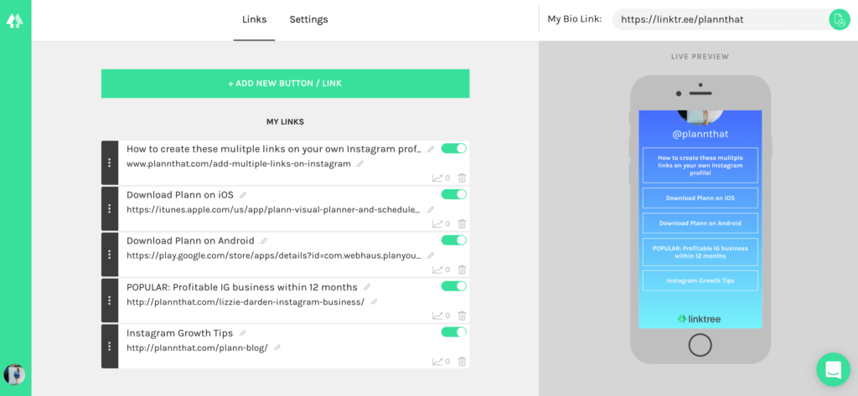Delete the Download Plann on iOS link

[462, 224]
